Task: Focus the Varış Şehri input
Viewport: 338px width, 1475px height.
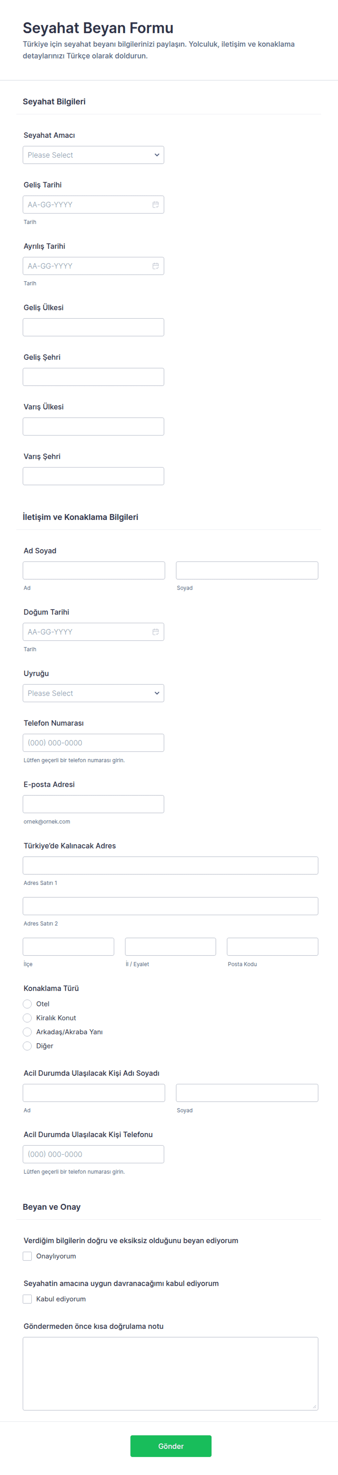Action: pos(93,476)
